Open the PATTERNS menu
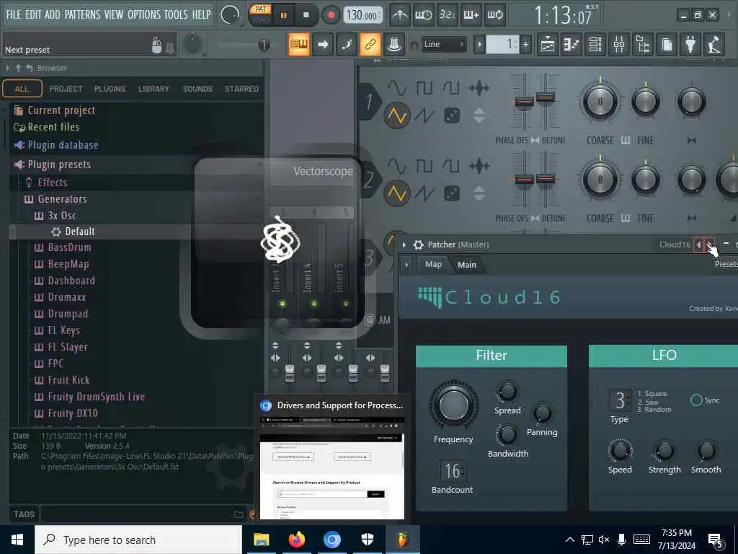The height and width of the screenshot is (554, 738). [x=82, y=14]
